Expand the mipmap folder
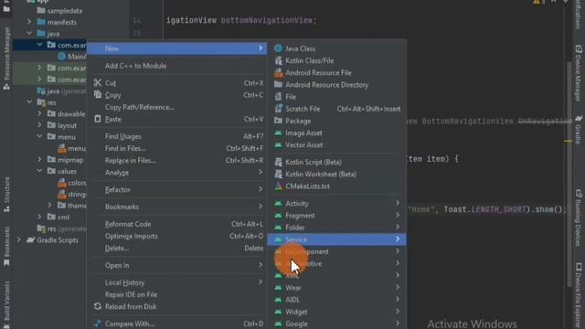 (x=39, y=159)
